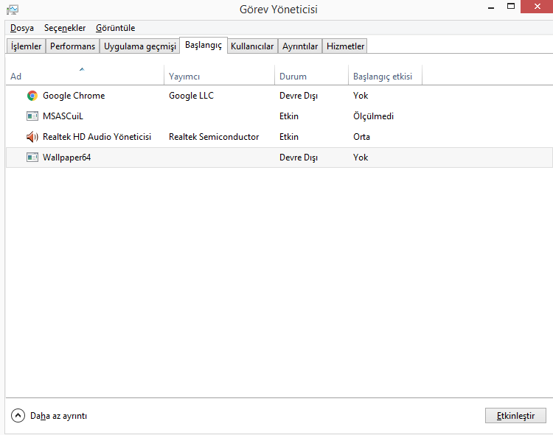Select the Realtek Semiconductor publisher cell
The width and height of the screenshot is (553, 435).
tap(214, 137)
